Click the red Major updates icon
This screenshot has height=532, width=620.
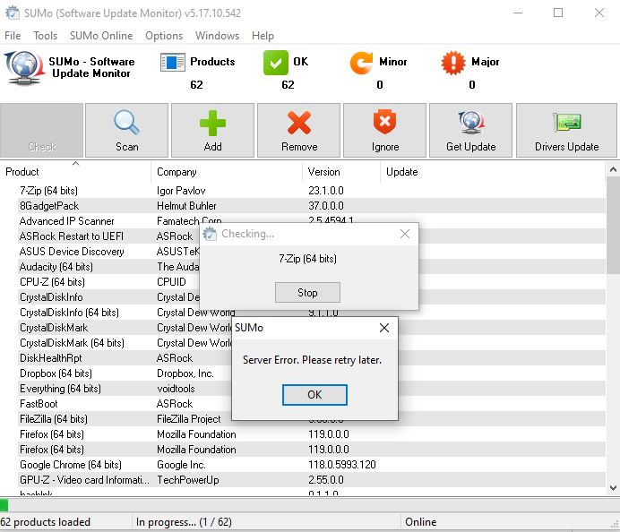point(453,63)
